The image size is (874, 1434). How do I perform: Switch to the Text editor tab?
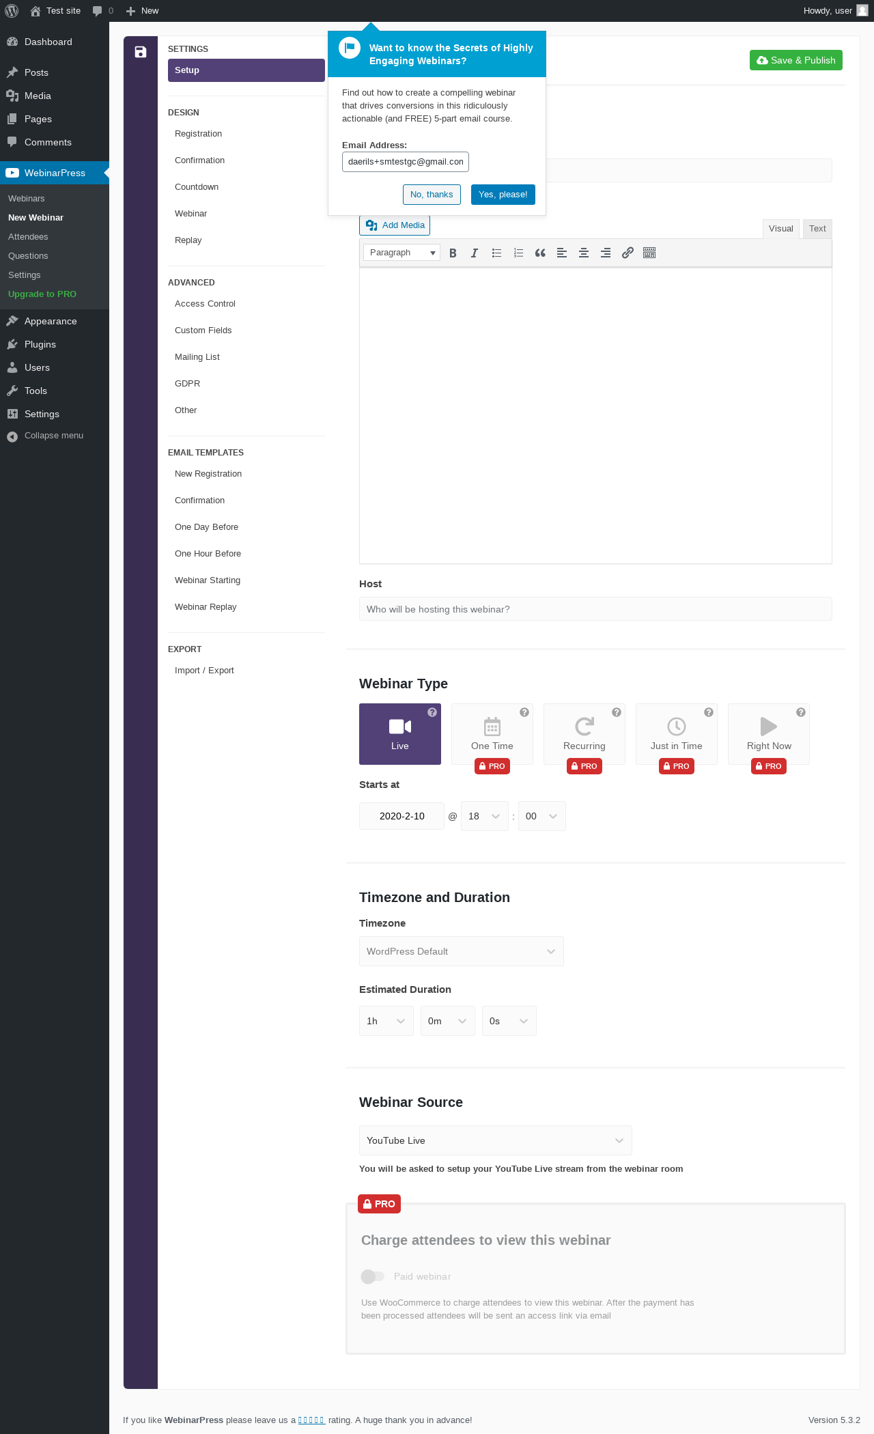[x=817, y=229]
